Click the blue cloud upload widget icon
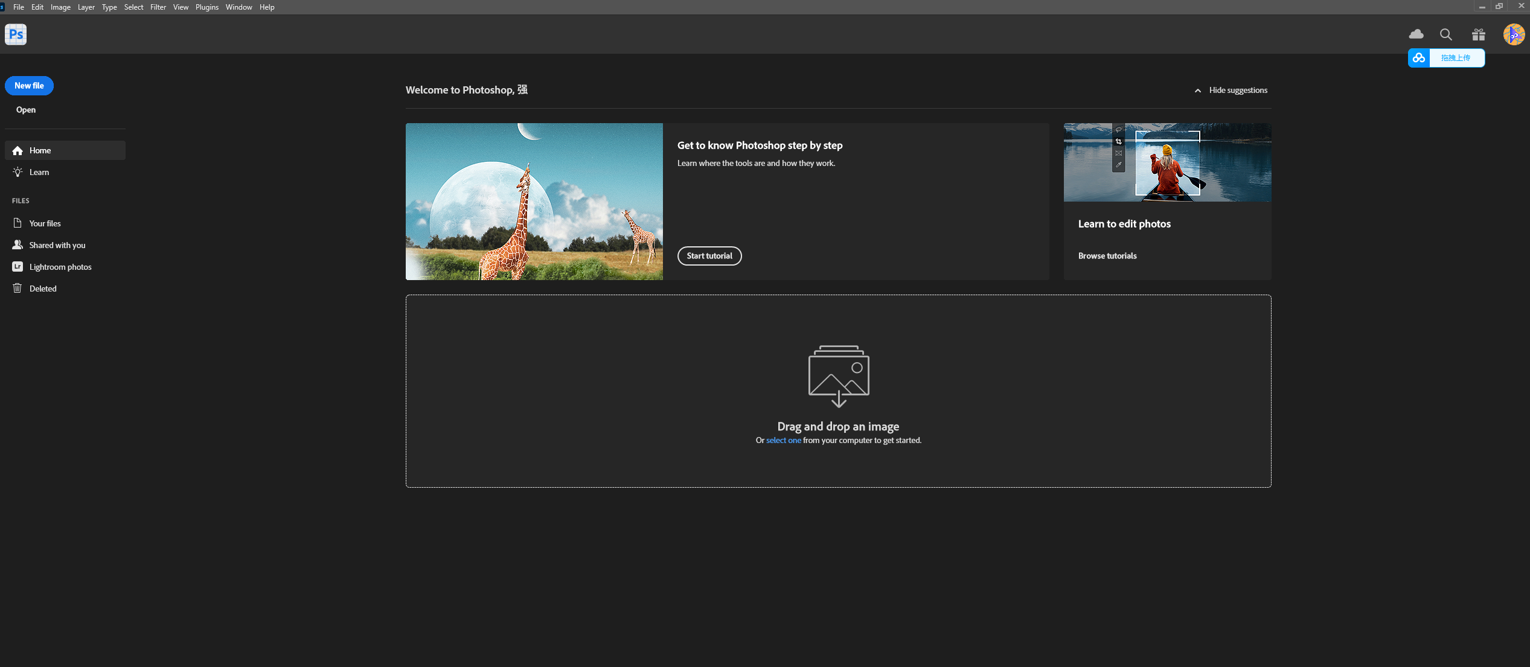The height and width of the screenshot is (667, 1530). 1419,58
